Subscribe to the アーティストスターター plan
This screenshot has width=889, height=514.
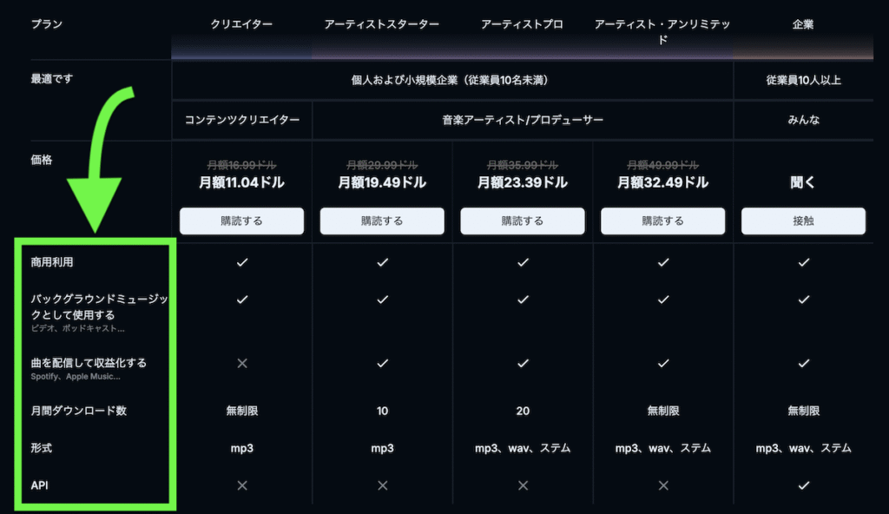coord(382,221)
